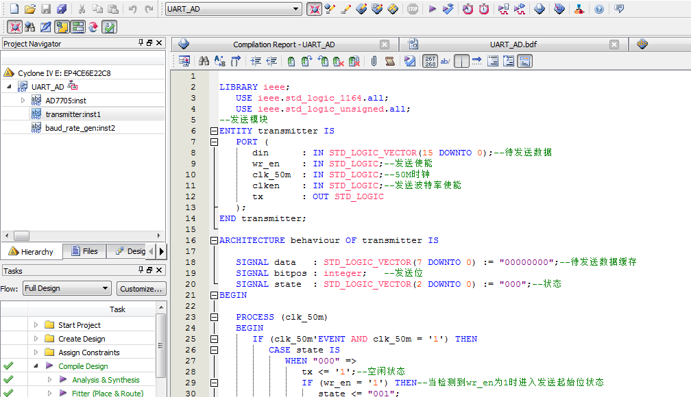
Task: Switch to the UART_AD.bdf tab
Action: click(513, 44)
